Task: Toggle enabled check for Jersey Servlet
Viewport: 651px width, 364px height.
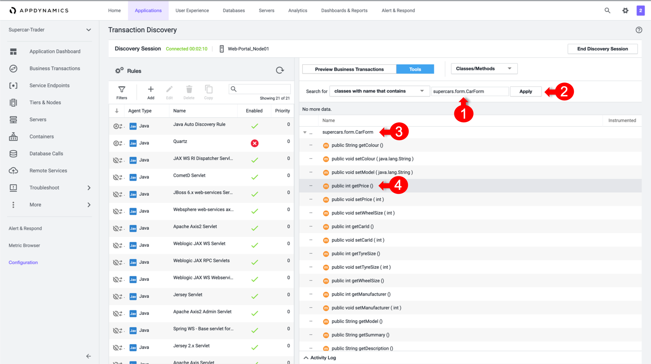Action: pyautogui.click(x=255, y=296)
